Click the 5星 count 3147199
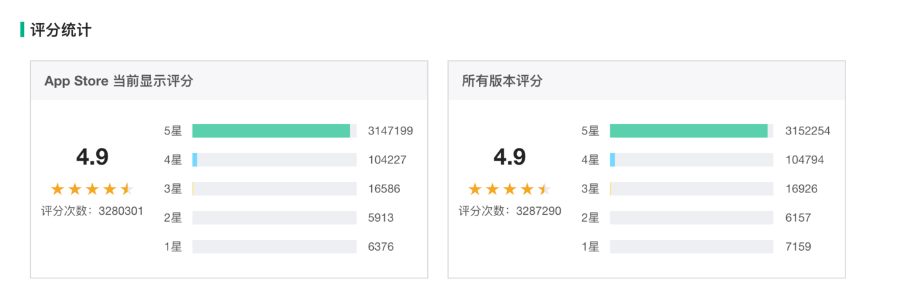This screenshot has width=901, height=308. coord(390,131)
